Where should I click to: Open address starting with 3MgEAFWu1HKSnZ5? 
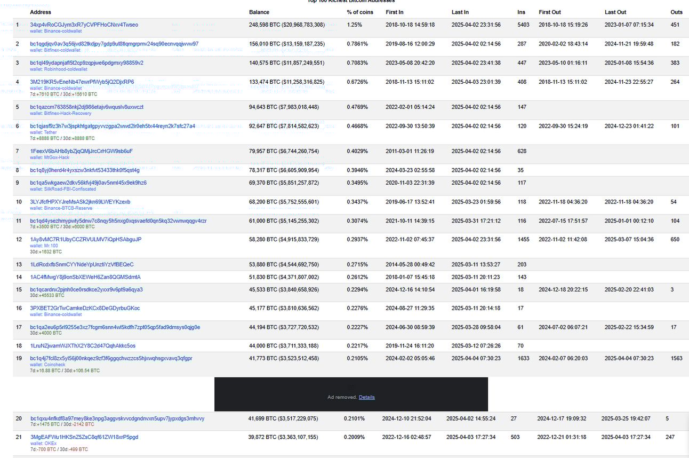pos(84,437)
